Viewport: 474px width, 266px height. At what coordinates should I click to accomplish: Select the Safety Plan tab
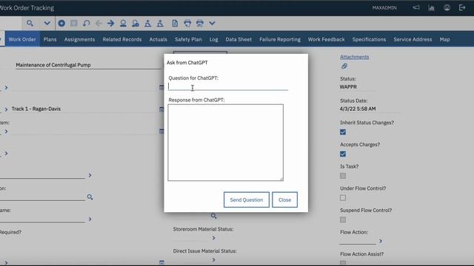pos(188,39)
